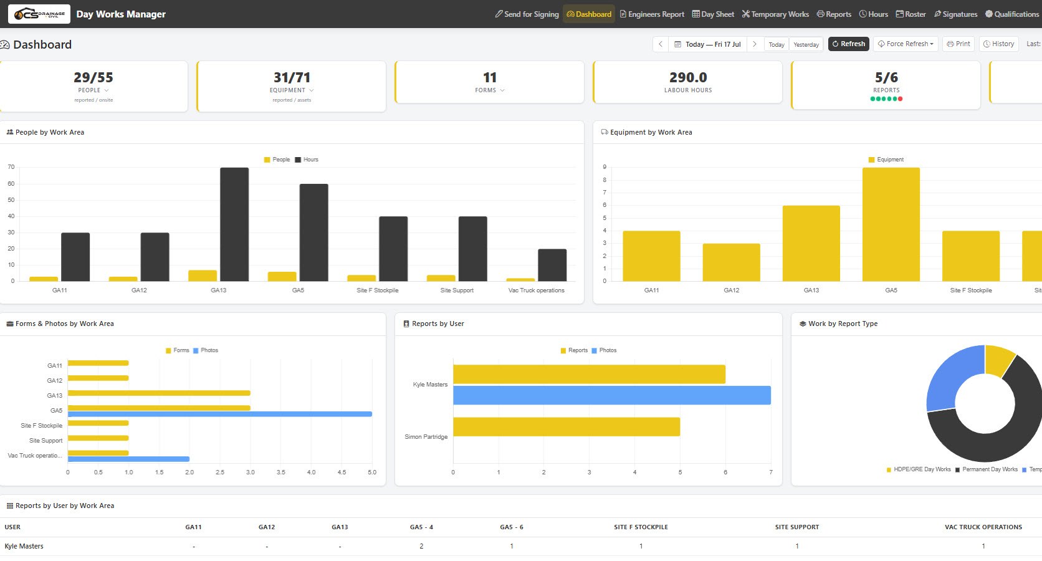
Task: Open the Hours page
Action: 873,14
